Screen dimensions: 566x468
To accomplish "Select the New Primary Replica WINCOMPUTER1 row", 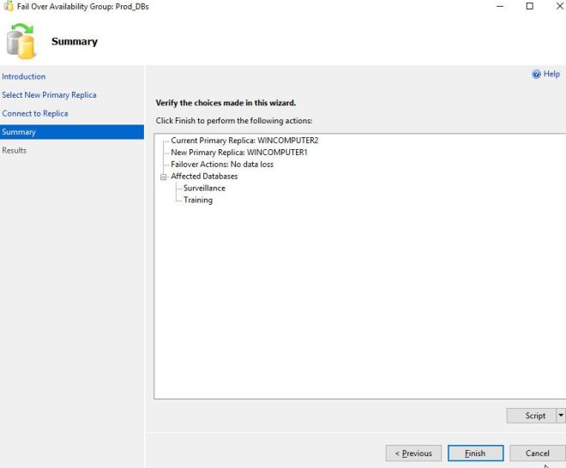I will point(238,153).
